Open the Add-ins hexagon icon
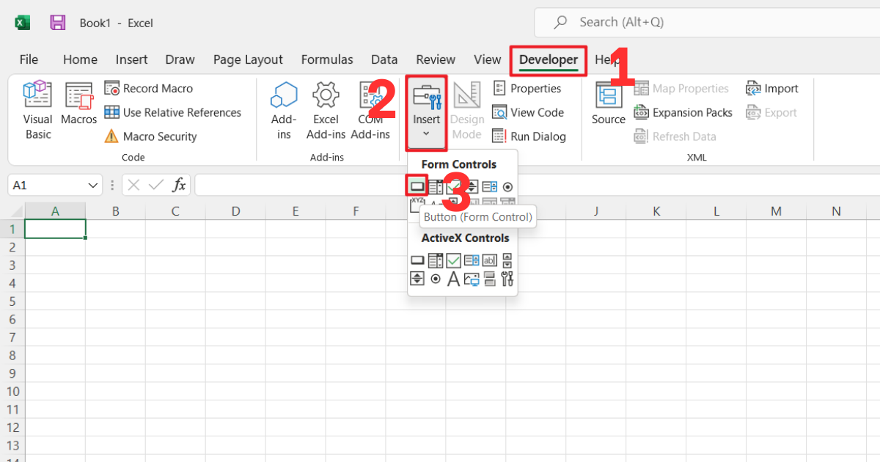The height and width of the screenshot is (462, 880). (284, 111)
